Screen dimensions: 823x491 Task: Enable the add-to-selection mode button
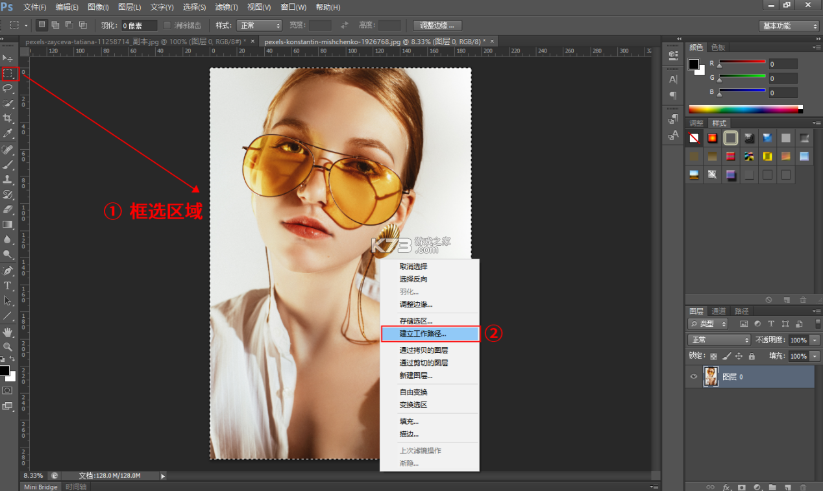coord(55,25)
